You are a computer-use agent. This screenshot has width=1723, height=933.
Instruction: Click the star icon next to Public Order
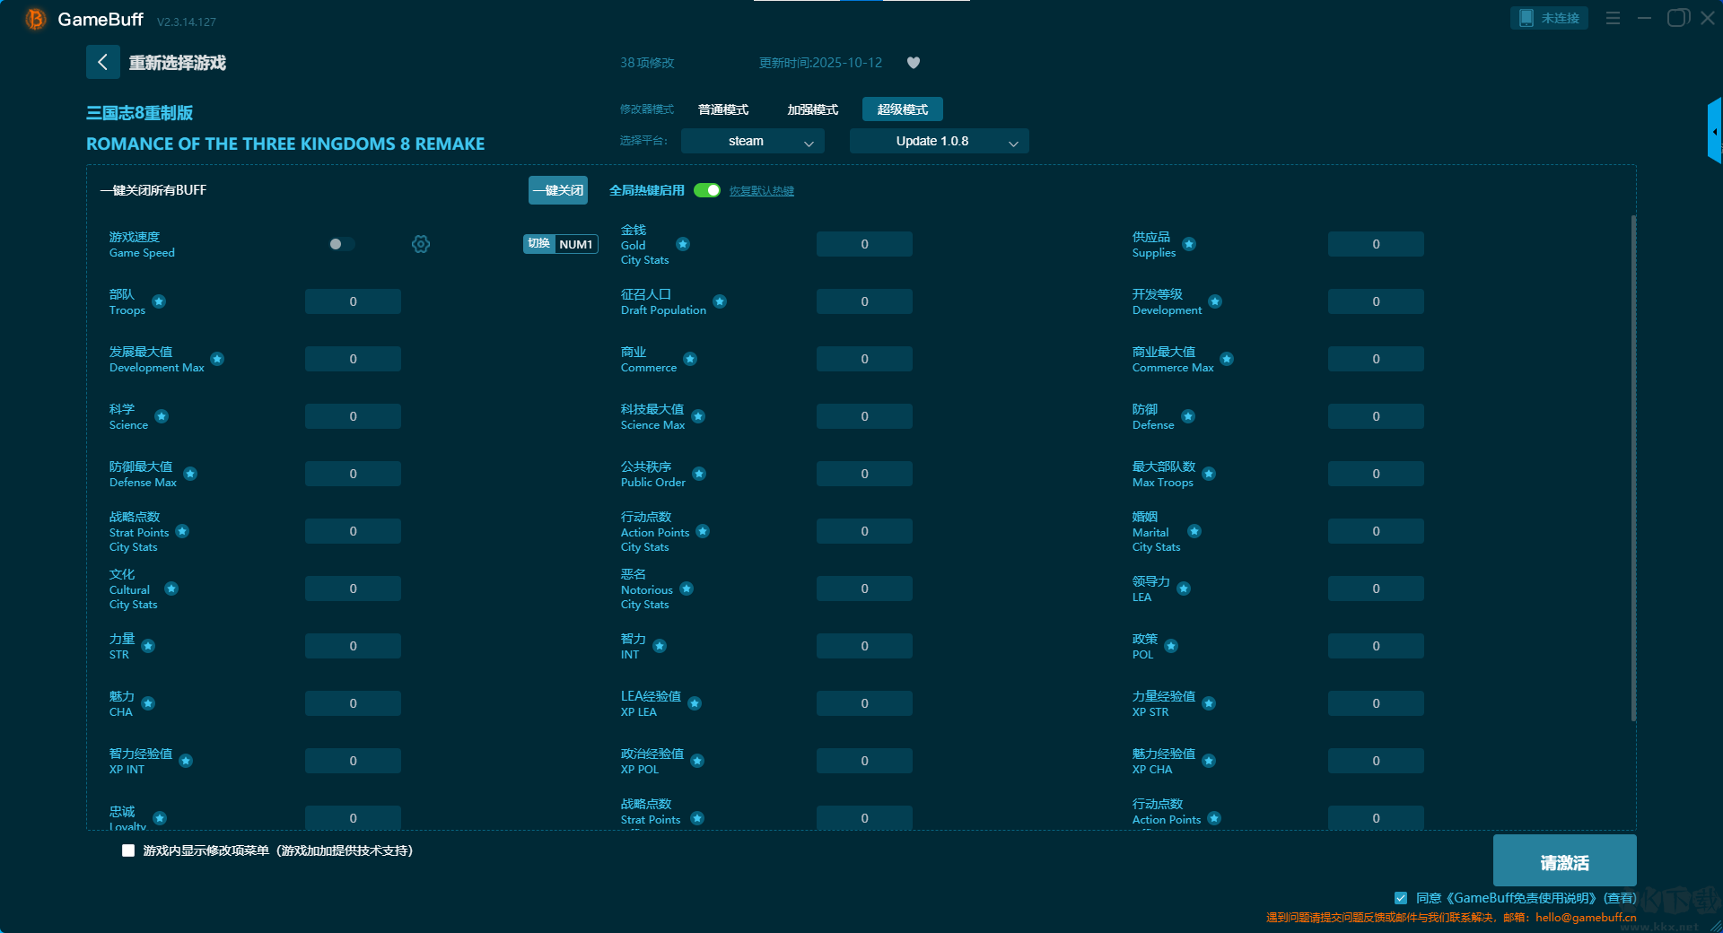tap(699, 474)
